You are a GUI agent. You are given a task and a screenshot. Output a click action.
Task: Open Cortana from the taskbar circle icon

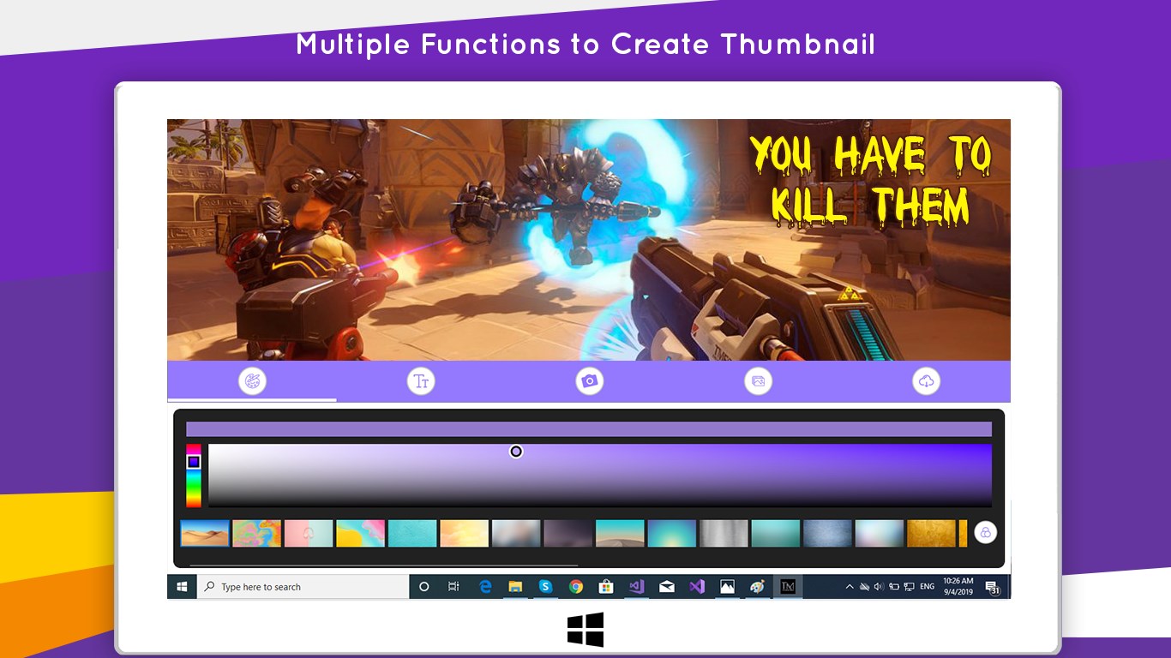click(x=423, y=587)
